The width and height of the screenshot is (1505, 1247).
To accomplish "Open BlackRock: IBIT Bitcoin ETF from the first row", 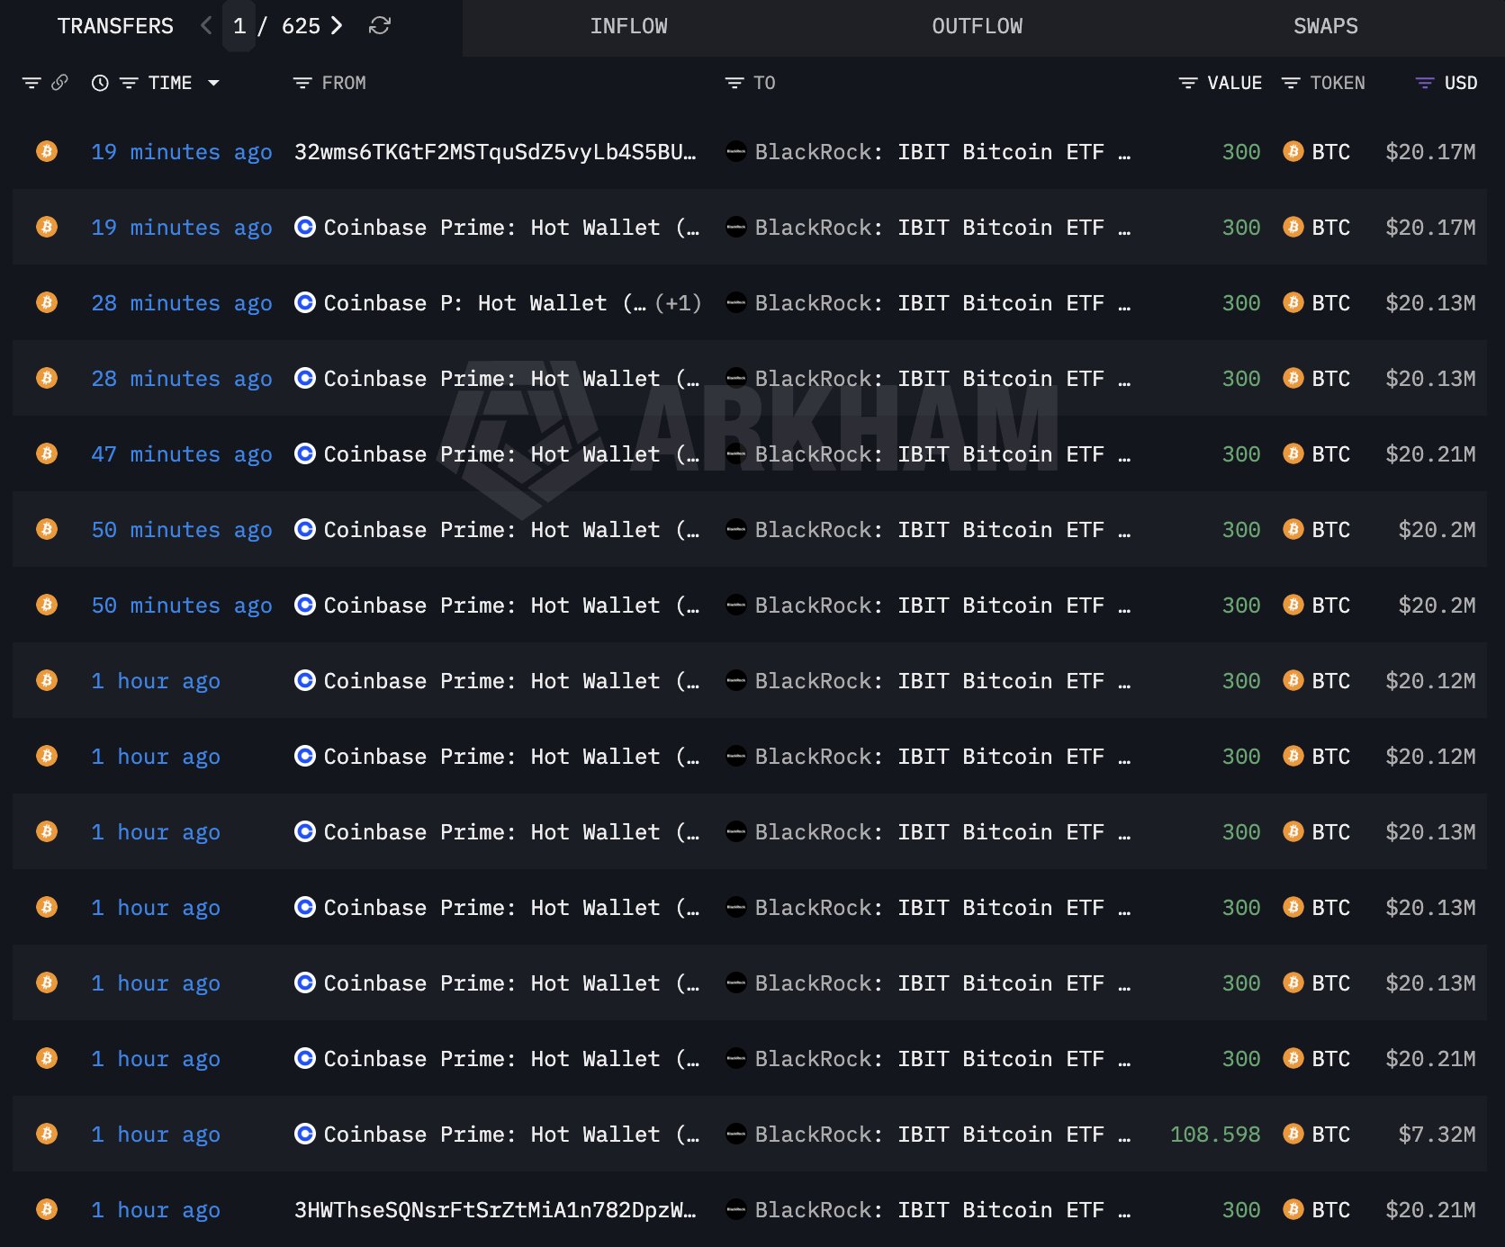I will pos(927,152).
